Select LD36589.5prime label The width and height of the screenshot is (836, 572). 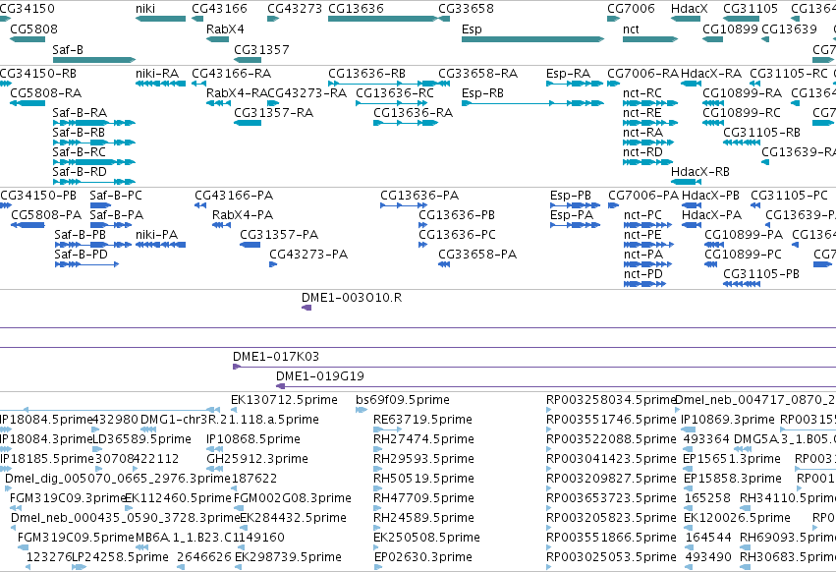pyautogui.click(x=141, y=439)
